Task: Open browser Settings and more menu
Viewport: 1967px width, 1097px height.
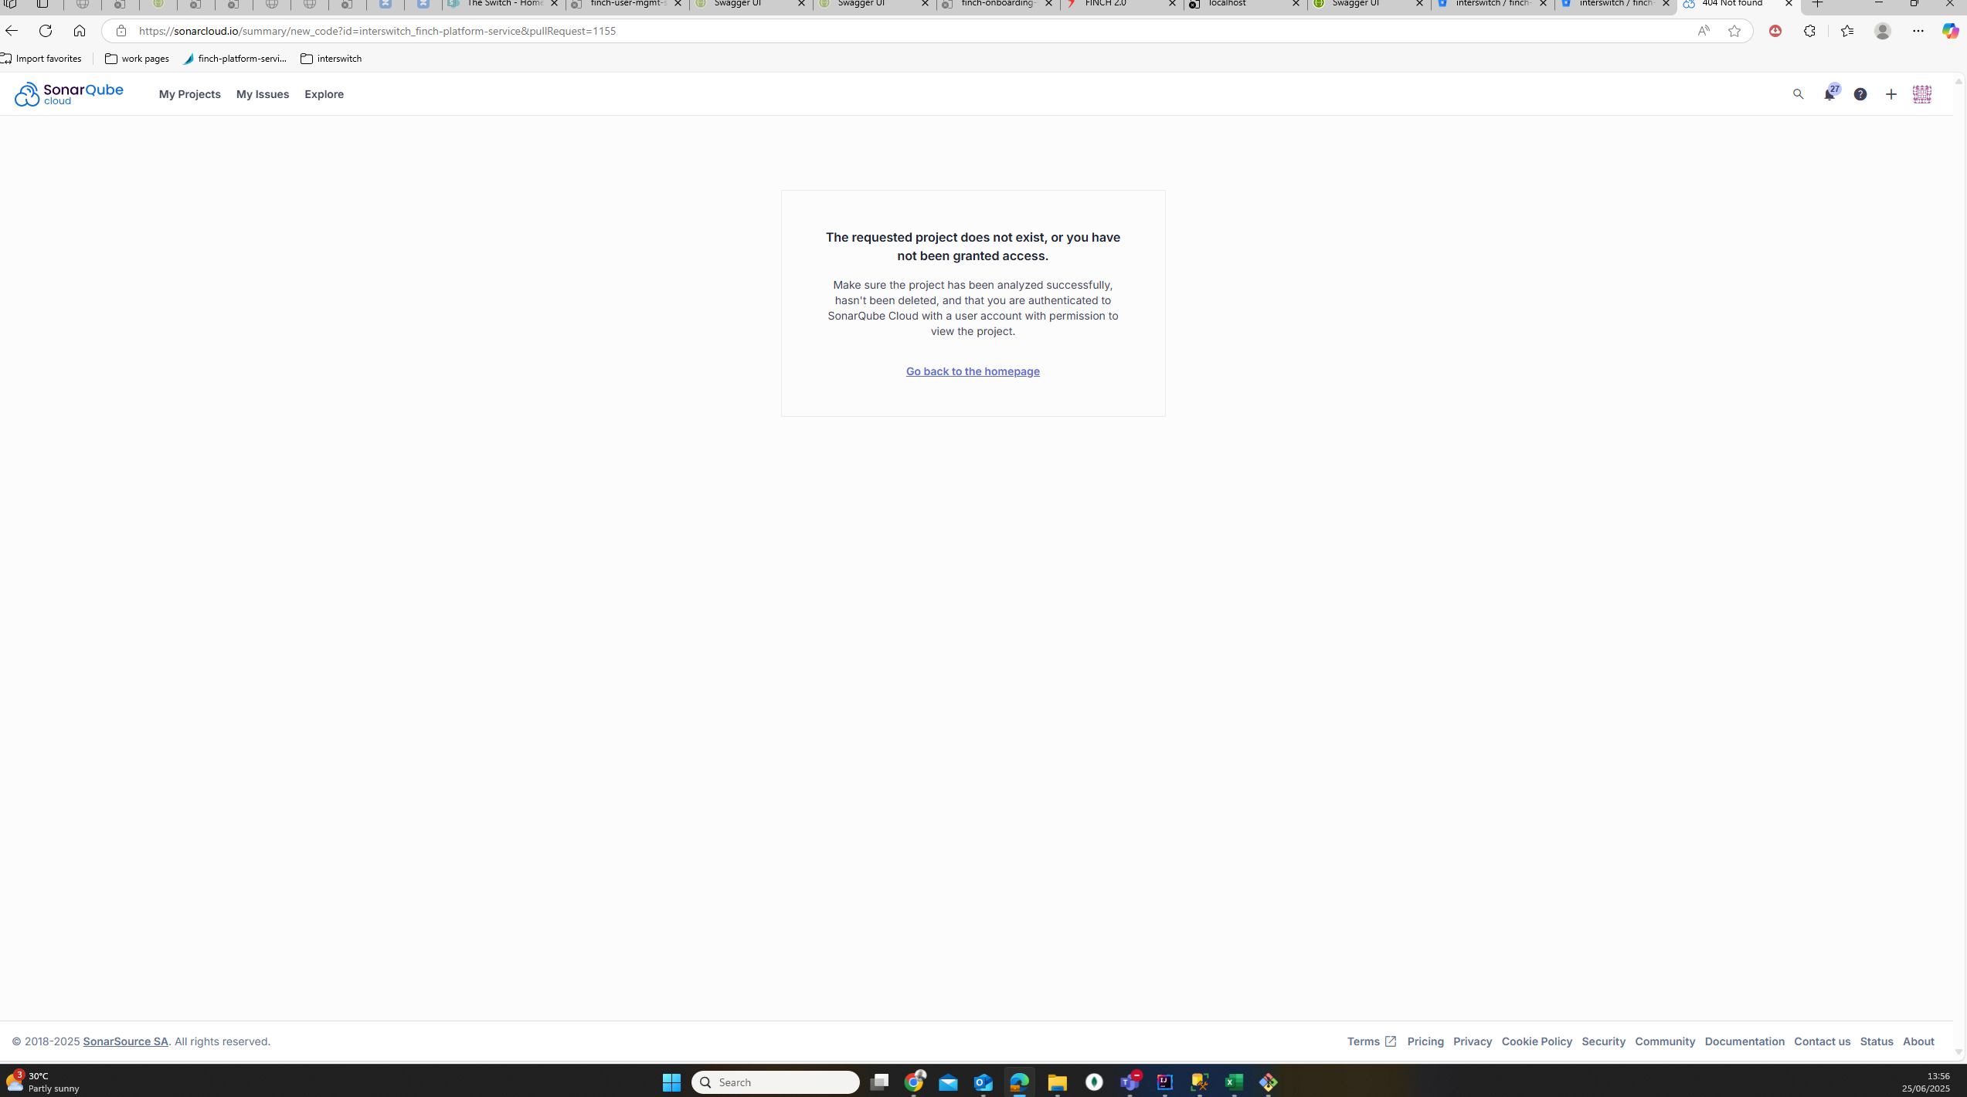Action: pyautogui.click(x=1918, y=31)
